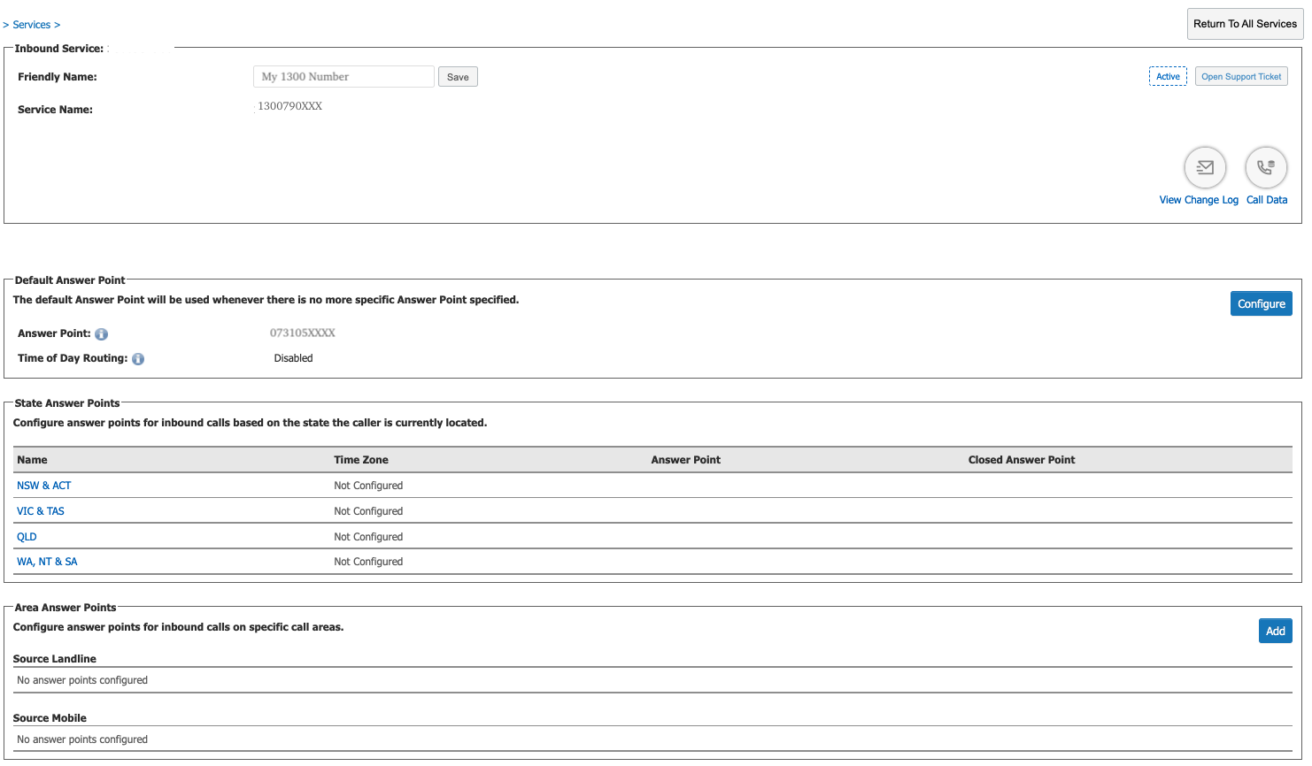Open the View Change Log envelope icon
Image resolution: width=1312 pixels, height=766 pixels.
(x=1205, y=167)
